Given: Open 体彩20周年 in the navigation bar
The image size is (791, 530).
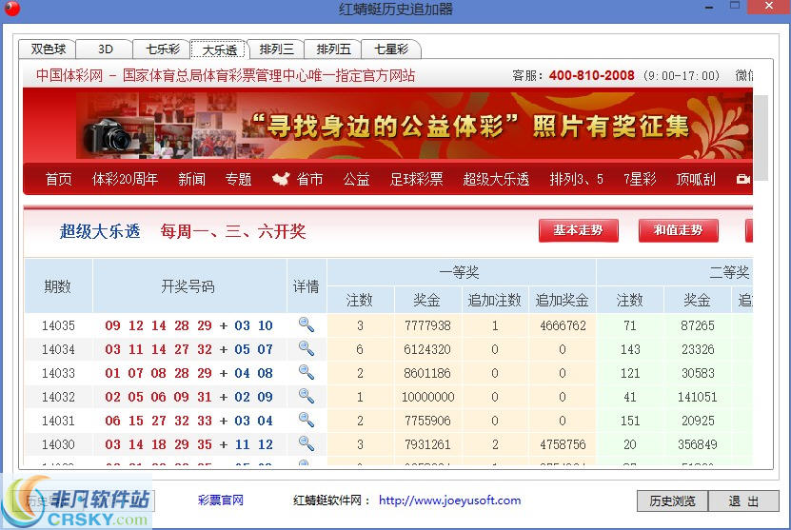Looking at the screenshot, I should click(x=125, y=179).
